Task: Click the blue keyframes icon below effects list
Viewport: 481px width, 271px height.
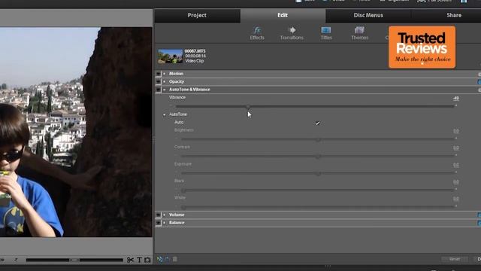Action: (159, 259)
